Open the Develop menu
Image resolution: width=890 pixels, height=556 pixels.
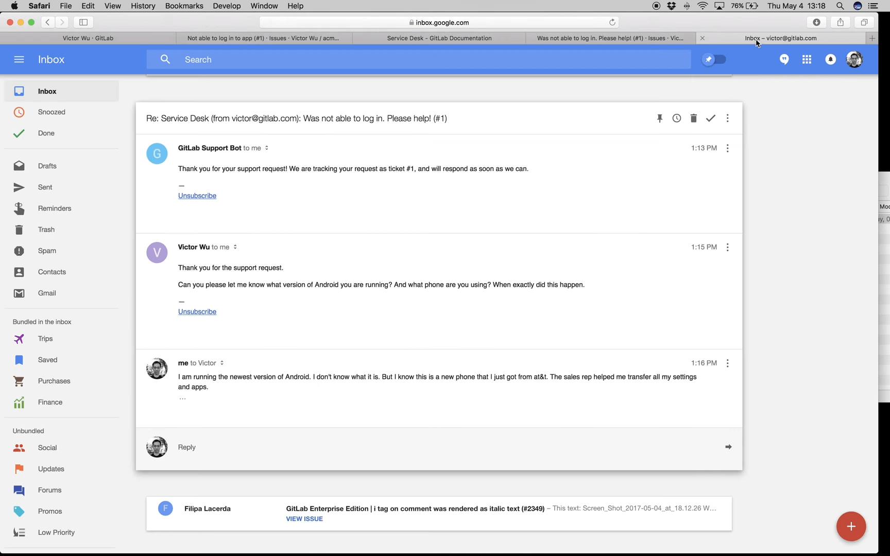(x=227, y=6)
